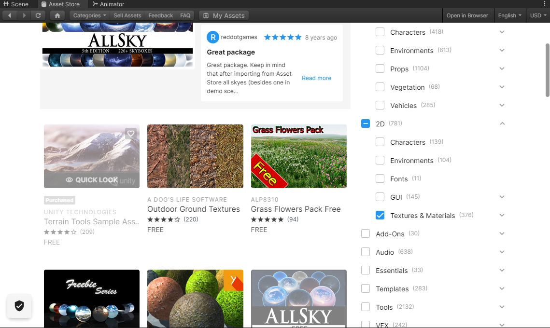The height and width of the screenshot is (328, 550).
Task: Check the 2D Characters (139) checkbox
Action: point(380,142)
